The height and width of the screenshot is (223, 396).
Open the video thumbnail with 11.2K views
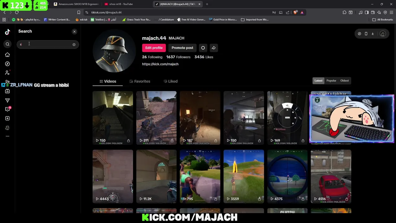coord(156,177)
